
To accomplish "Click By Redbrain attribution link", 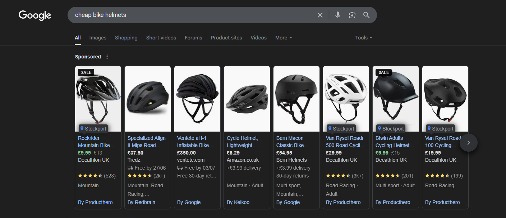I will 142,202.
